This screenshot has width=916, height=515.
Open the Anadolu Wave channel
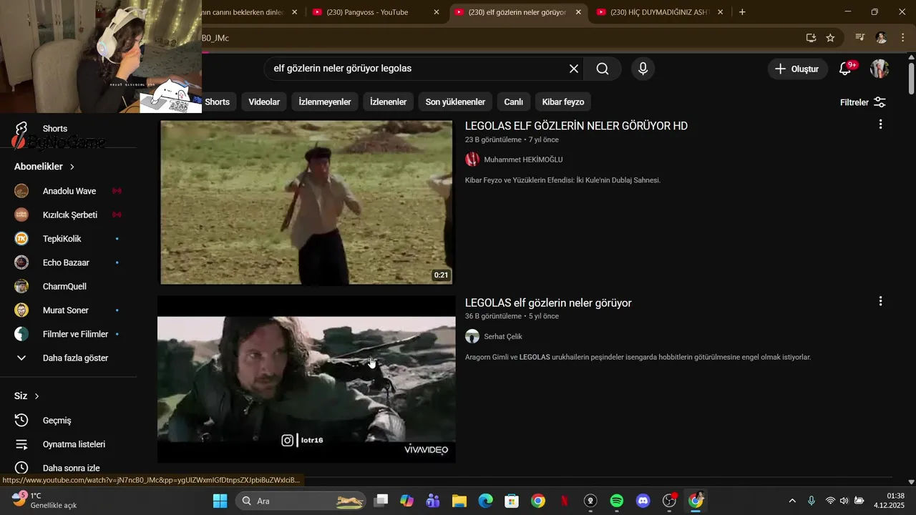(x=69, y=191)
